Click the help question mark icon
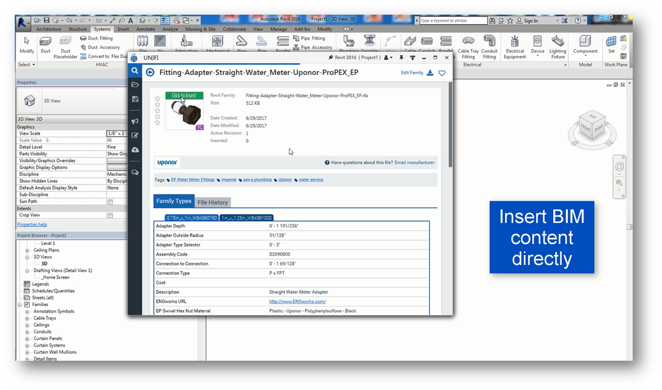 578,21
